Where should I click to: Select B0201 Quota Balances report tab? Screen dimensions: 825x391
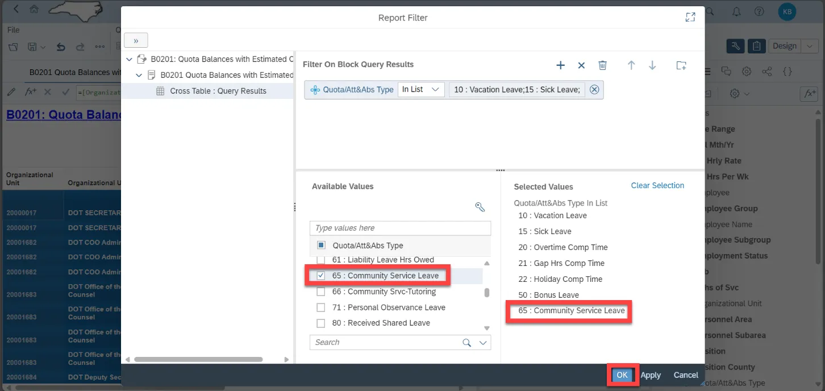pos(75,72)
